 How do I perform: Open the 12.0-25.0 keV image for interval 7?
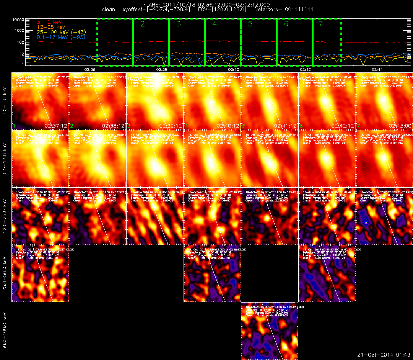pos(384,216)
